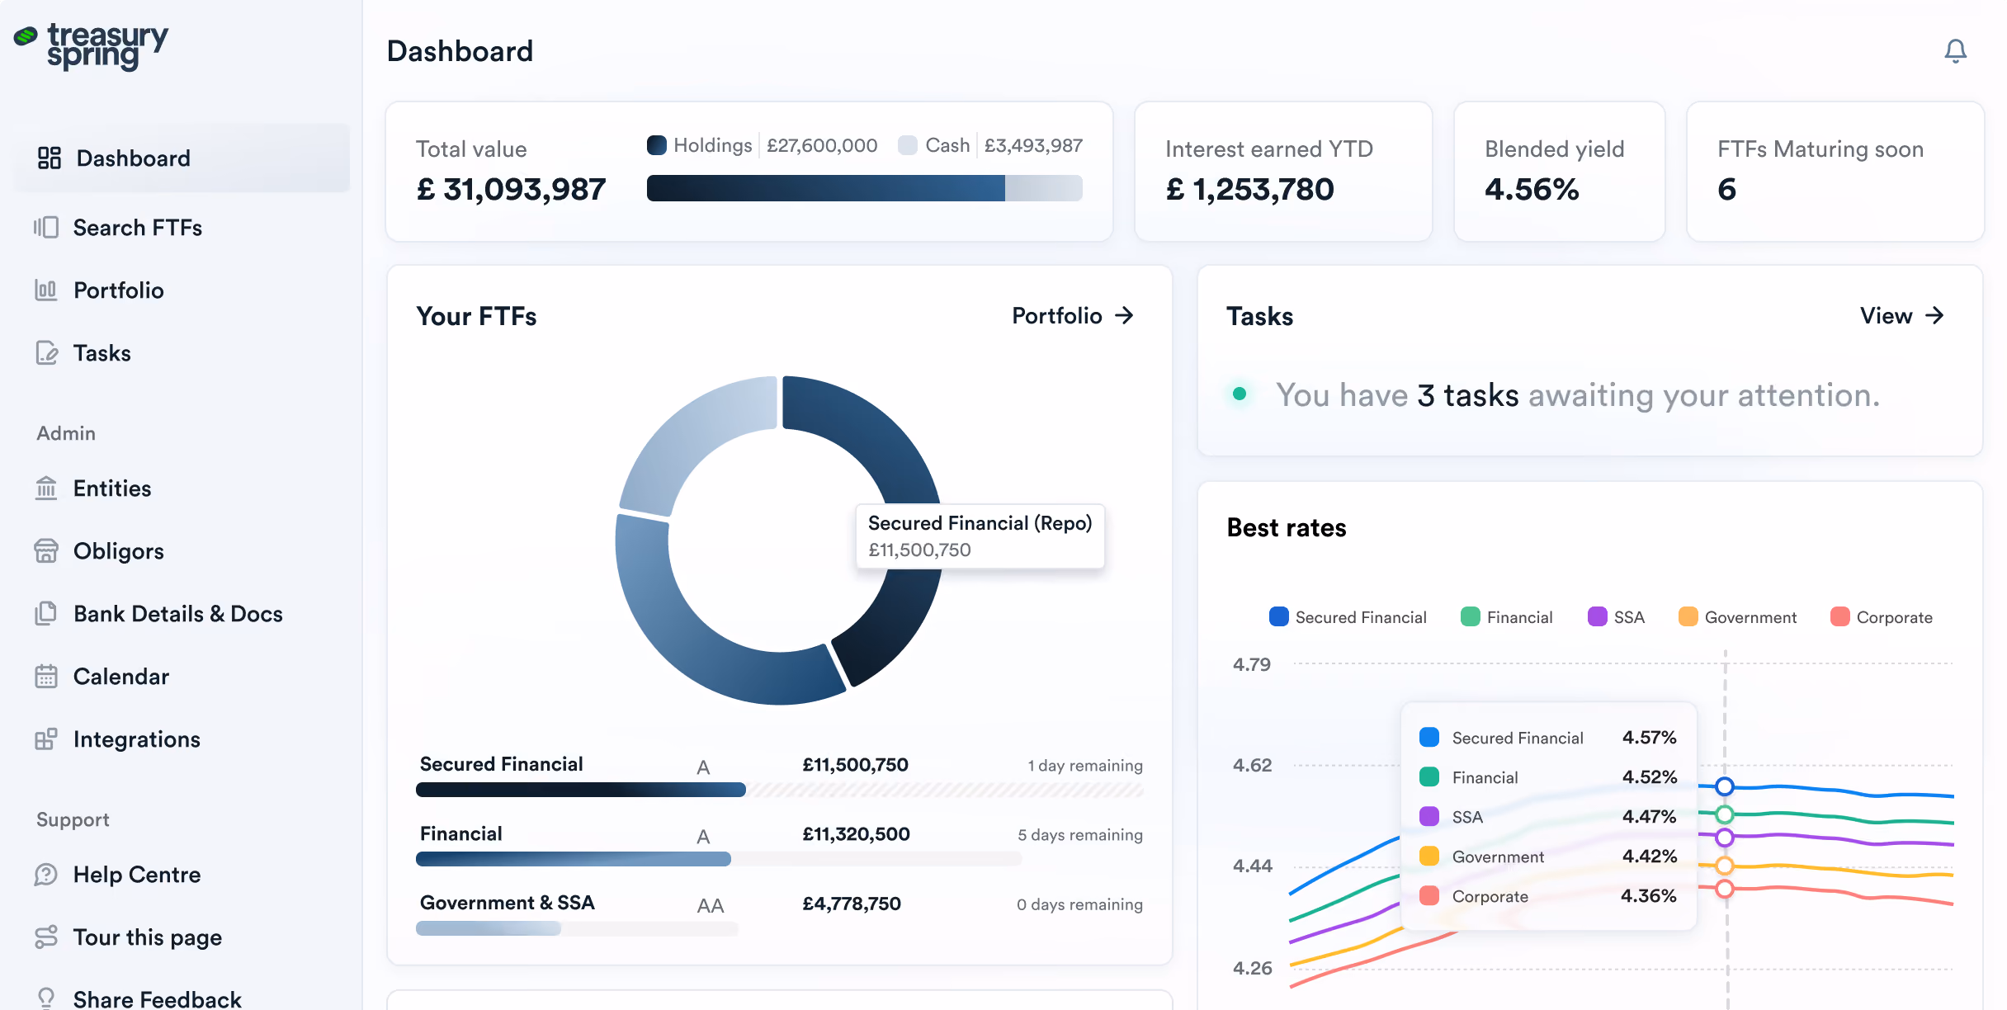This screenshot has height=1010, width=2007.
Task: Open Portfolio arrow link in Your FTFs
Action: [x=1073, y=315]
